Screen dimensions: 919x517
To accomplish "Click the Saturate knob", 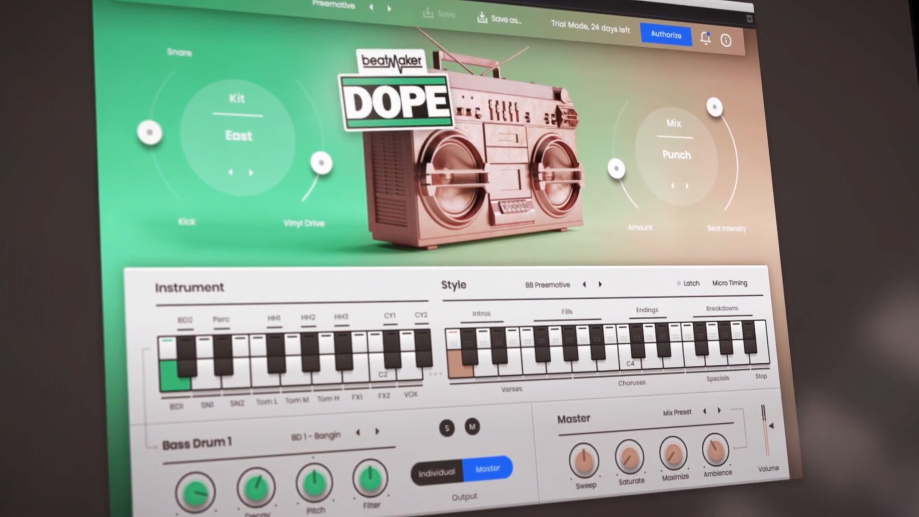I will pyautogui.click(x=629, y=457).
